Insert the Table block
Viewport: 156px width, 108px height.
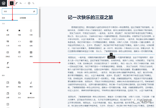pyautogui.click(x=31, y=54)
